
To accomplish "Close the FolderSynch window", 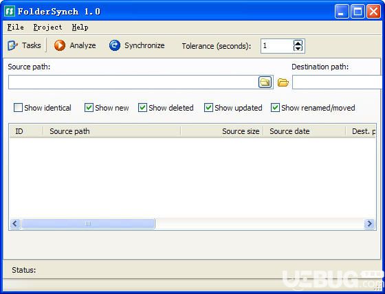I will point(373,11).
